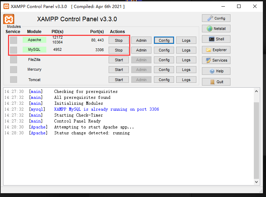Toggle the FileZilla service checkbox
Image resolution: width=266 pixels, height=197 pixels.
14,60
